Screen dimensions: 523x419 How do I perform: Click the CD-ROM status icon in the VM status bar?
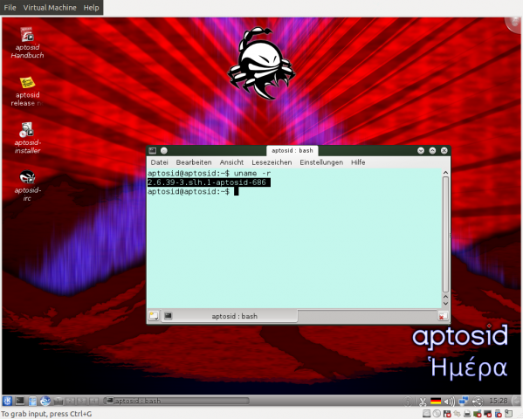click(x=437, y=414)
